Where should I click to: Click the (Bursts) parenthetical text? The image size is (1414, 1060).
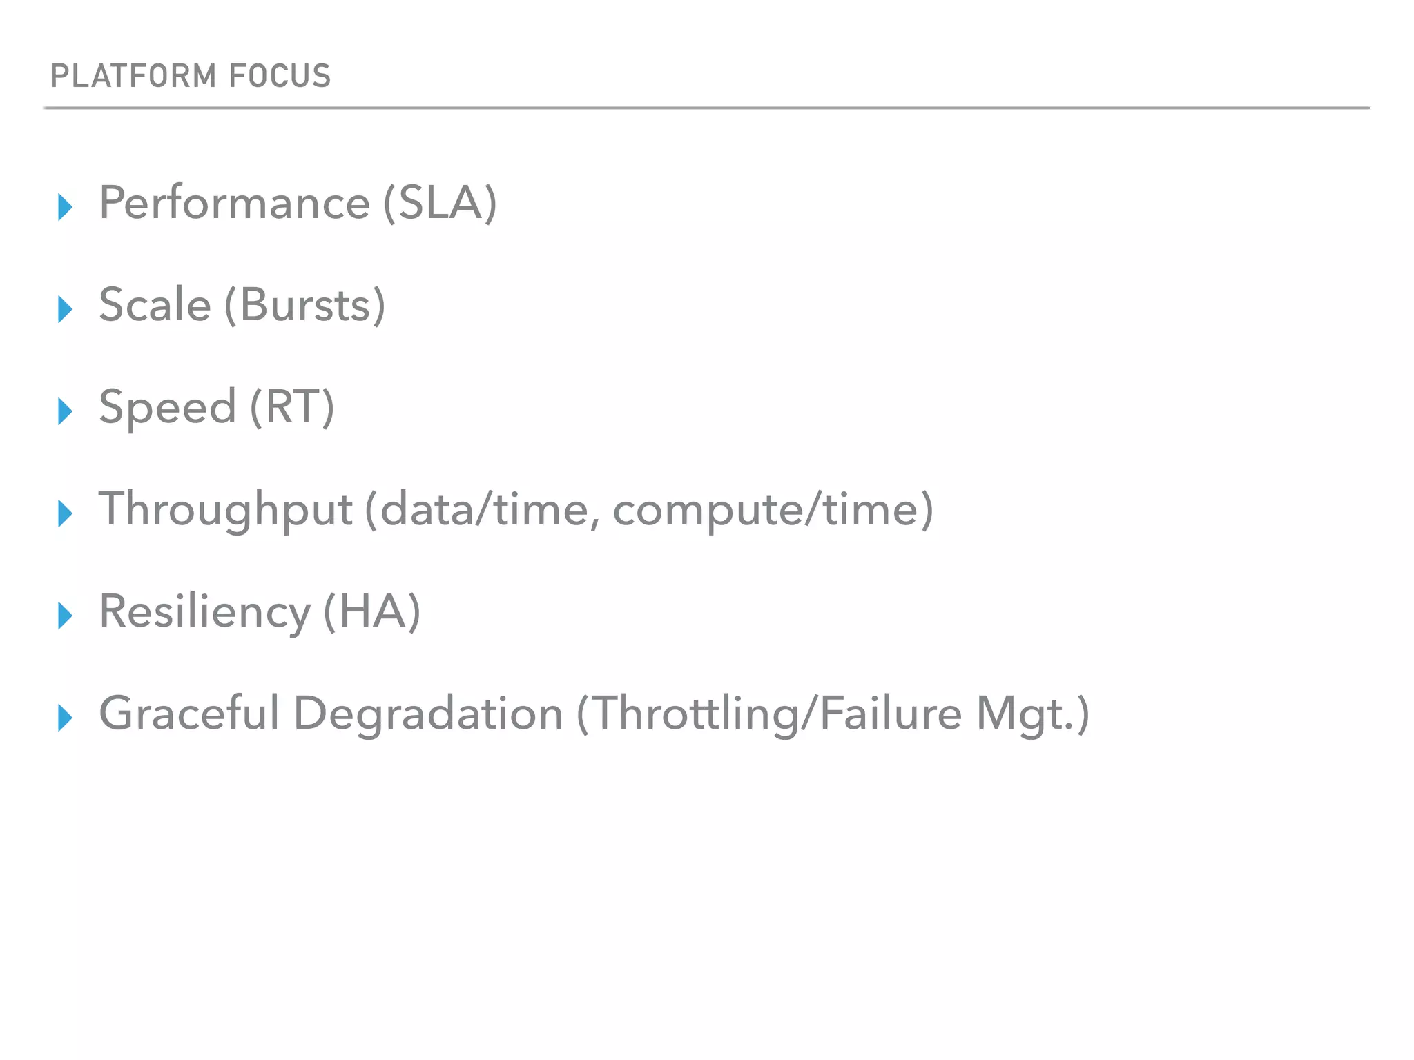pos(304,305)
